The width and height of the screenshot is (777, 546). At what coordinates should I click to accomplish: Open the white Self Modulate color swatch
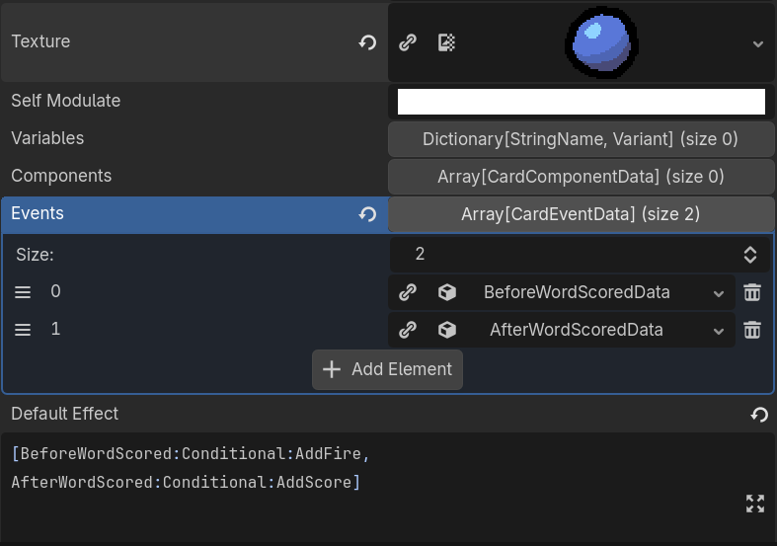coord(581,102)
